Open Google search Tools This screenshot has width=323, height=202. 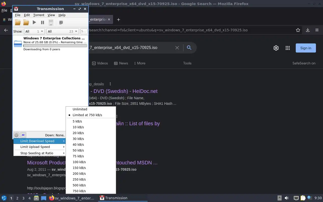pos(187,63)
